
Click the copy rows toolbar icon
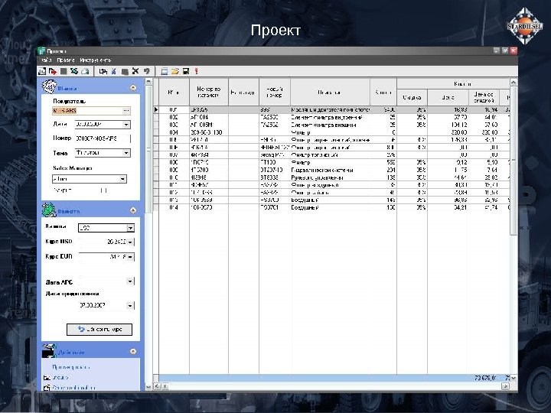[103, 71]
